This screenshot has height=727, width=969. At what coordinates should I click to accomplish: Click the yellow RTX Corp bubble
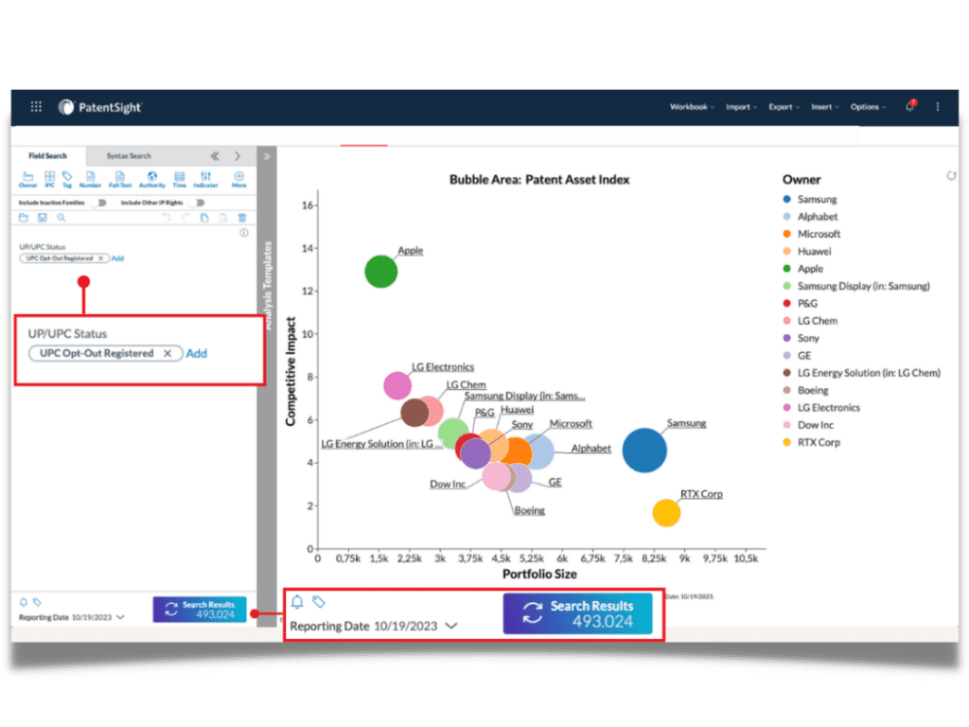pyautogui.click(x=666, y=512)
